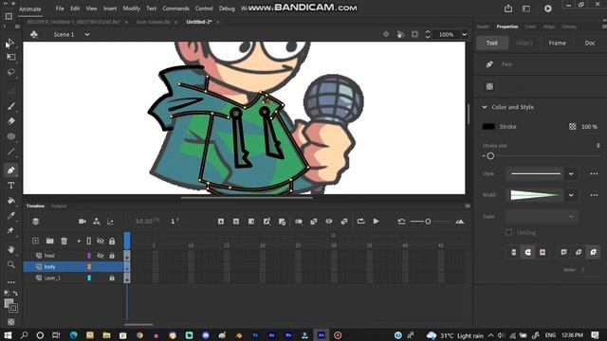Click the onion skin icon
Viewport: 607px width, 341px height.
coord(299,222)
